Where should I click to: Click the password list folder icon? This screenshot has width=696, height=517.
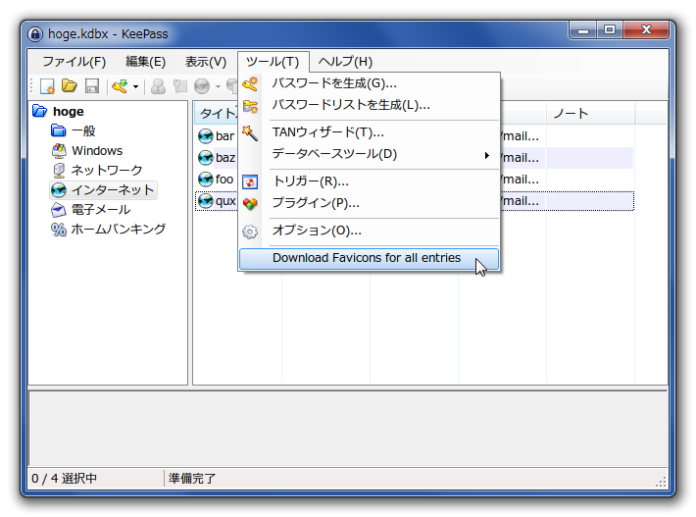[x=250, y=106]
